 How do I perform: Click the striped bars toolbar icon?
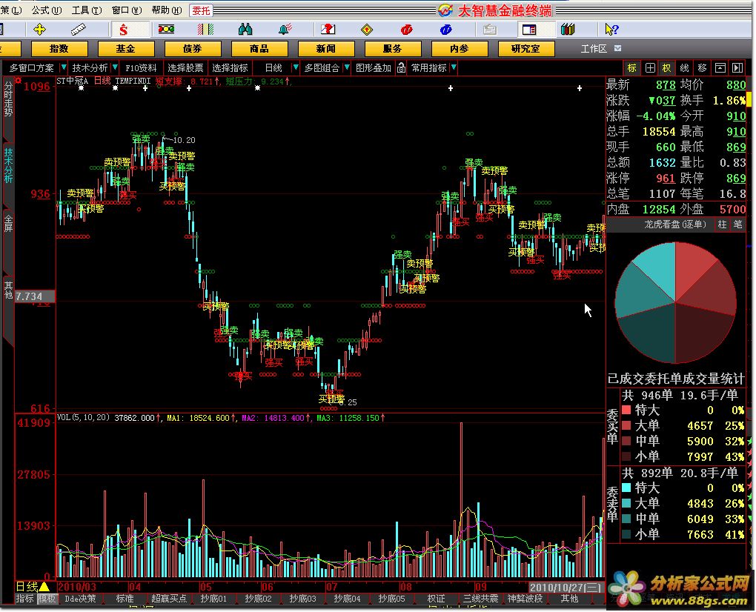tap(205, 30)
